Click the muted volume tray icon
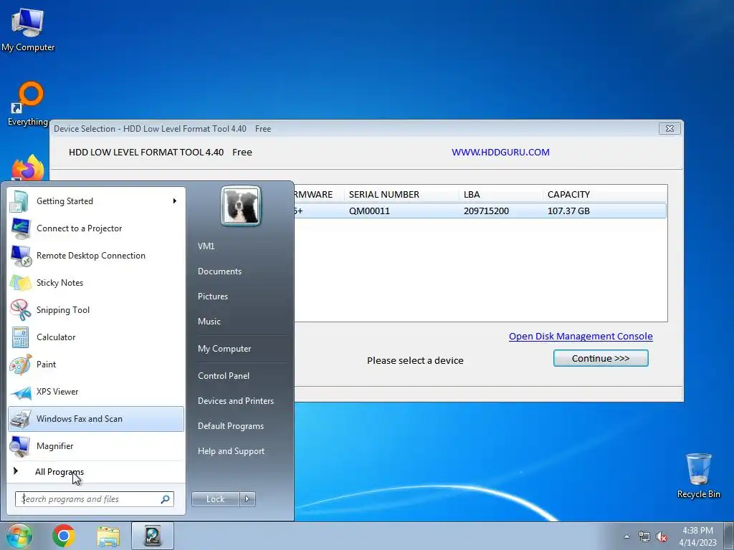The width and height of the screenshot is (734, 550). pos(662,537)
